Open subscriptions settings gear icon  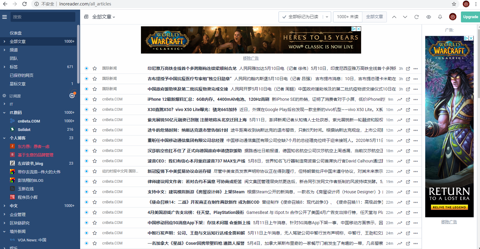pyautogui.click(x=4, y=96)
